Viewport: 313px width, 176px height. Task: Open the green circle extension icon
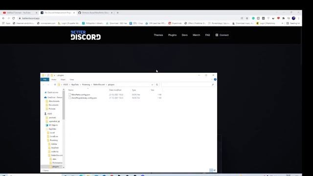click(x=253, y=18)
